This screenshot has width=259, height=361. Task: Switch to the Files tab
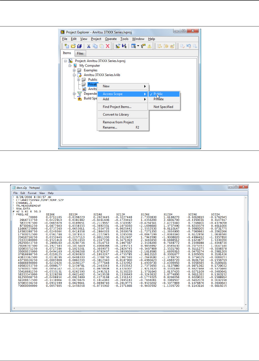[80, 53]
